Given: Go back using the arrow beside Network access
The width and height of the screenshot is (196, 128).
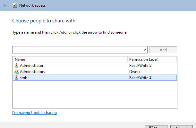Looking at the screenshot, I should 5,5.
